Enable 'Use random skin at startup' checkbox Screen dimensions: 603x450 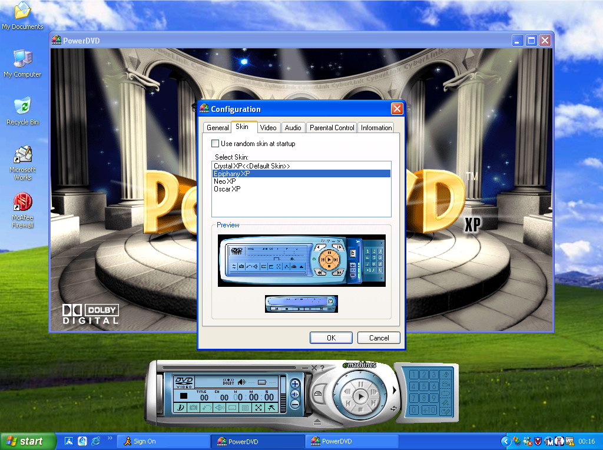tap(215, 144)
